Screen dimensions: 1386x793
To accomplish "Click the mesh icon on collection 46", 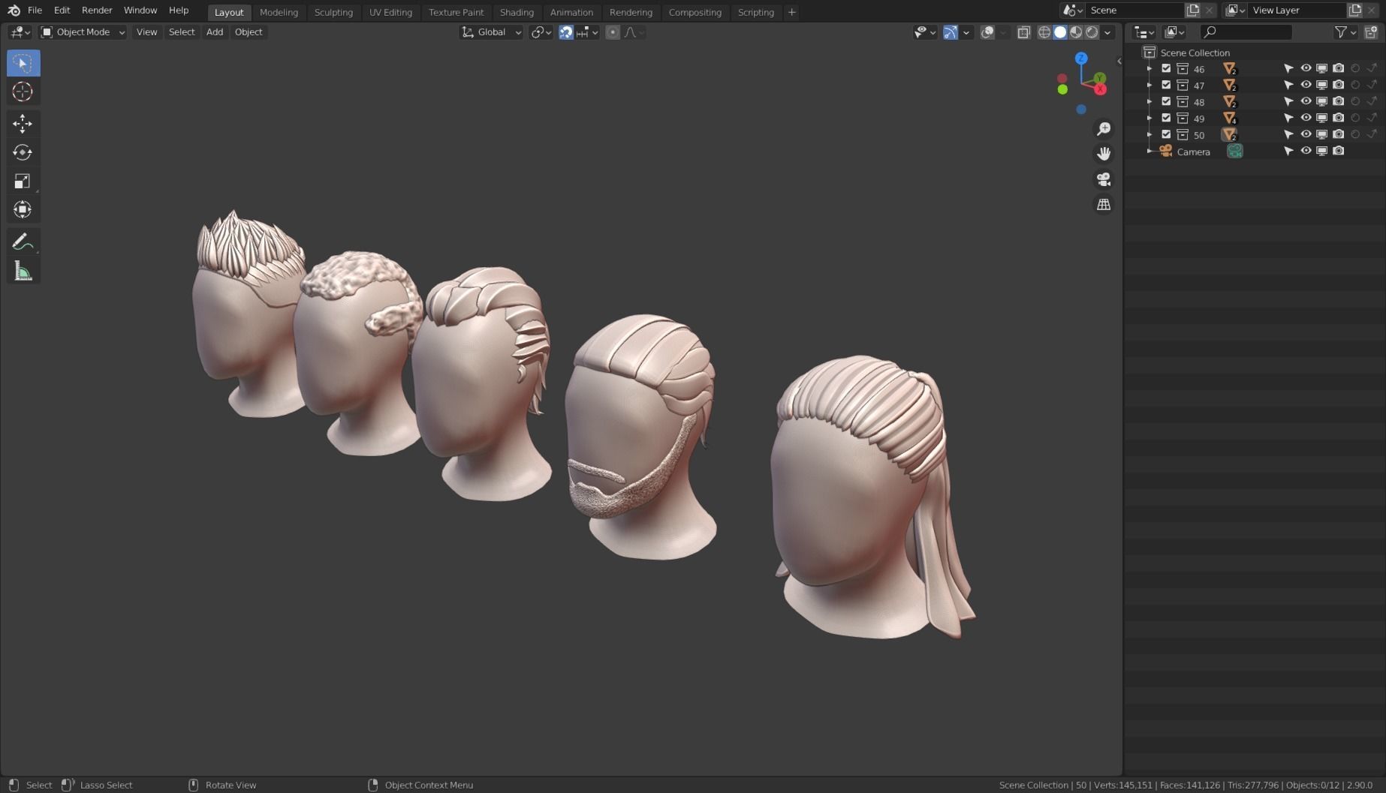I will click(1229, 68).
